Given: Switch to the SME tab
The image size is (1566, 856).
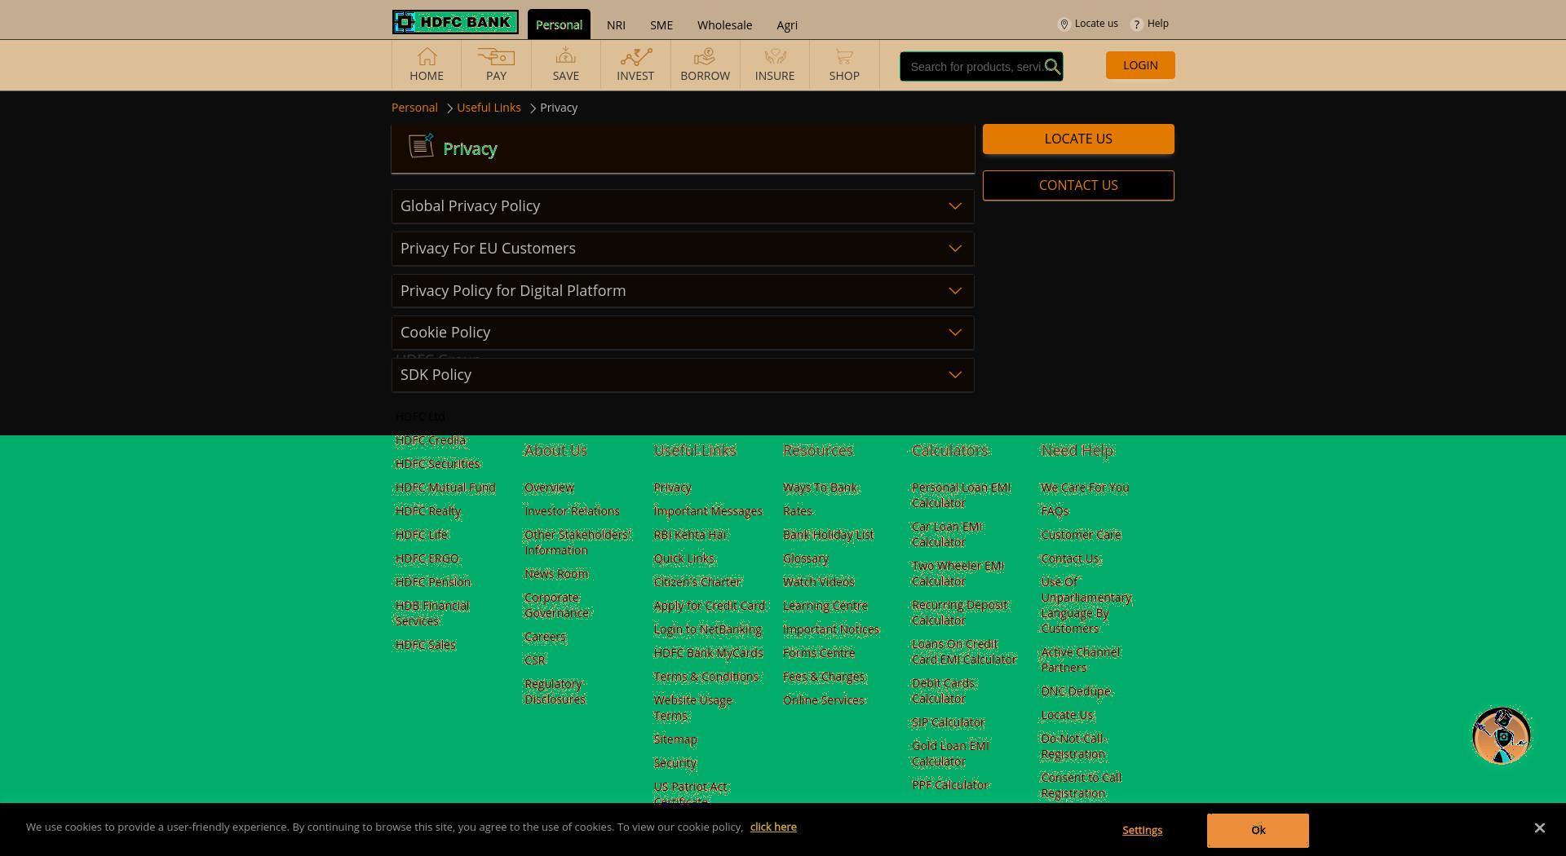Looking at the screenshot, I should [x=661, y=25].
